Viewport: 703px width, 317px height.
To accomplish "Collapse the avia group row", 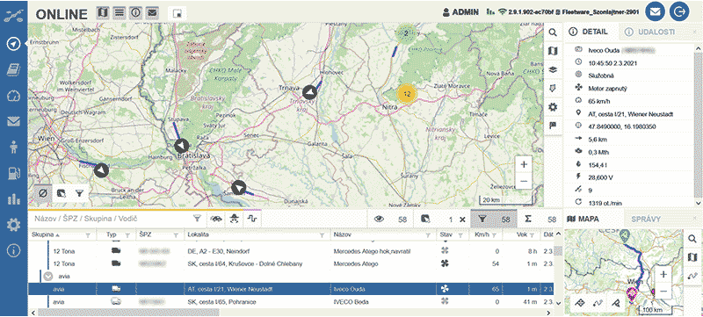I will pyautogui.click(x=47, y=277).
